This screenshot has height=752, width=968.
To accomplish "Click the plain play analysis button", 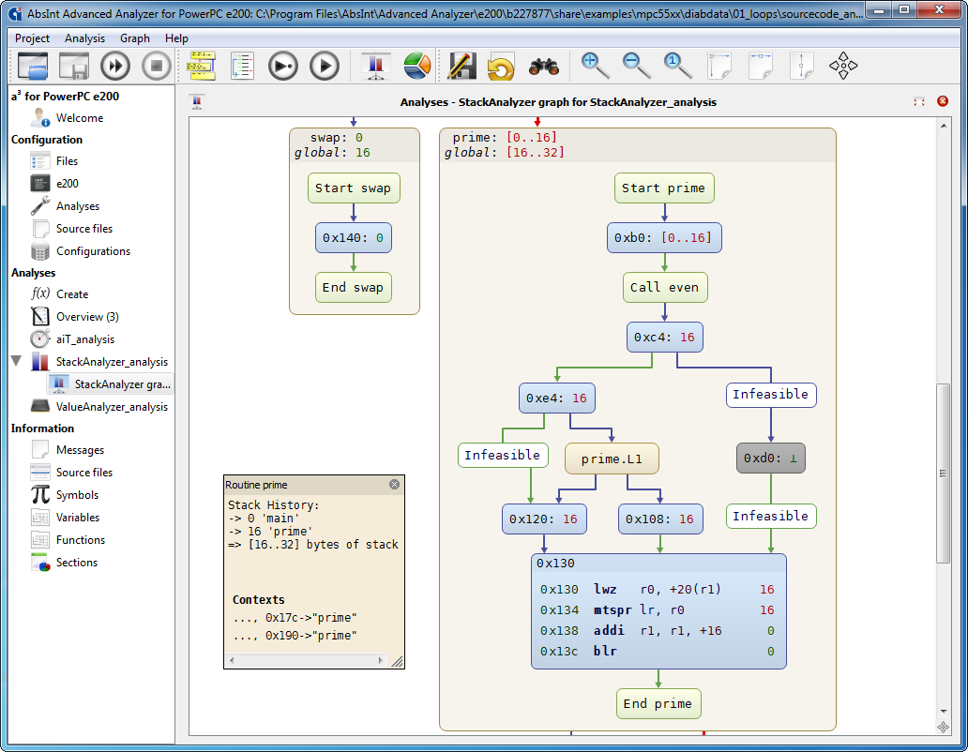I will [x=325, y=66].
